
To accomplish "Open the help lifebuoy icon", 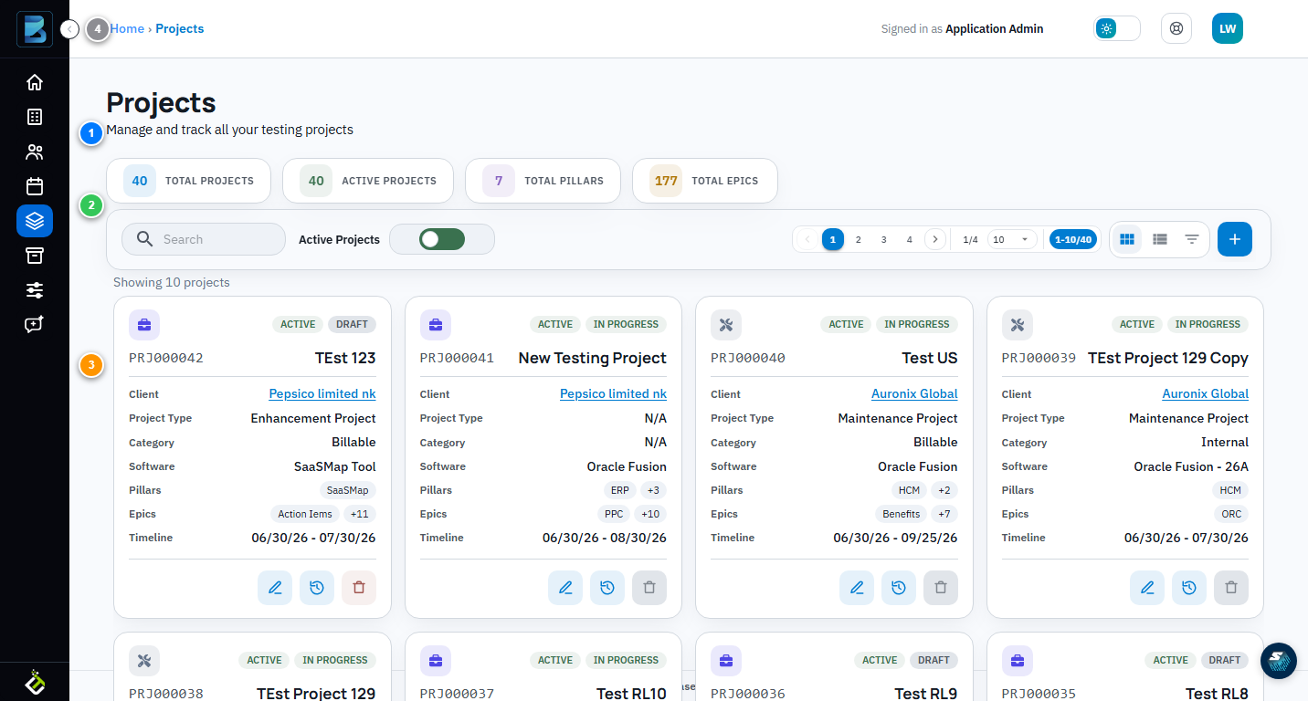I will 1176,28.
